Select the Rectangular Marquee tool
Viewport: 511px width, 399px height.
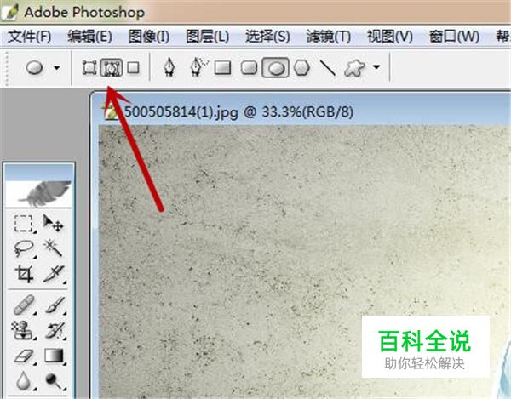coord(24,223)
